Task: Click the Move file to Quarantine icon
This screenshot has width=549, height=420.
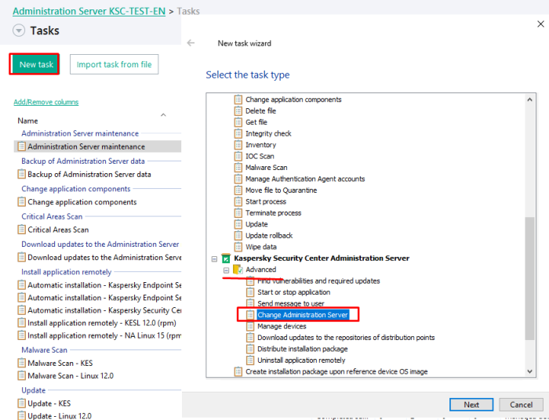Action: coord(238,190)
